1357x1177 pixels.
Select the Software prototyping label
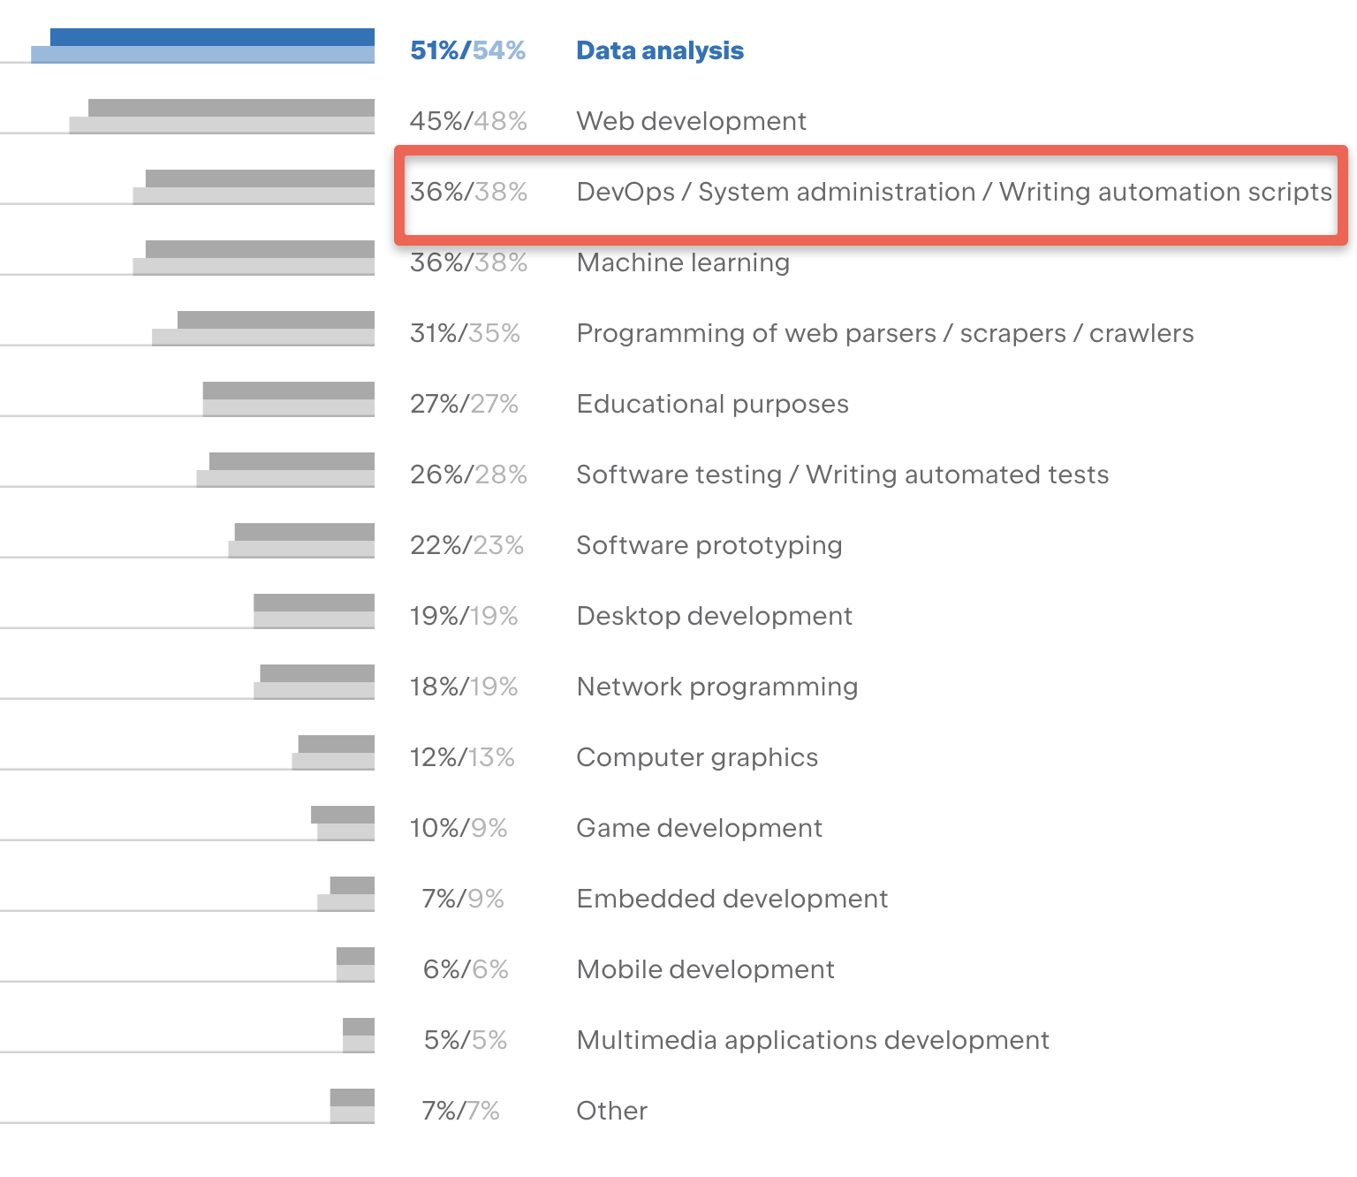point(709,545)
